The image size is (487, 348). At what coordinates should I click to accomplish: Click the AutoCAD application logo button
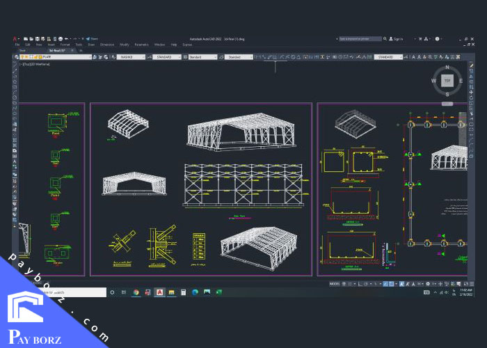[x=15, y=39]
